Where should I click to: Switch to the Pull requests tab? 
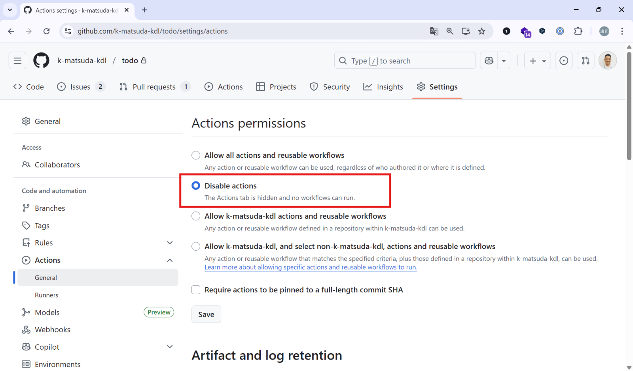154,87
